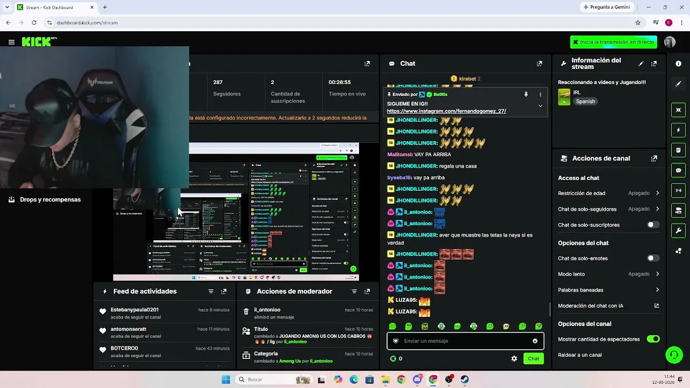Viewport: 690px width, 388px height.
Task: Toggle Chat de solo-emotes switch
Action: [653, 258]
